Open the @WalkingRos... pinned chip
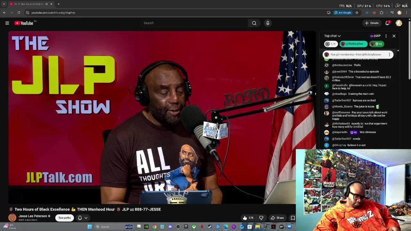Screen dimensions: 411x231 [353, 44]
